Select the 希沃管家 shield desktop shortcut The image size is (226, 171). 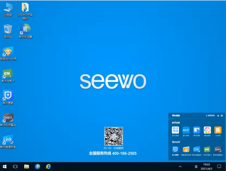[8, 97]
